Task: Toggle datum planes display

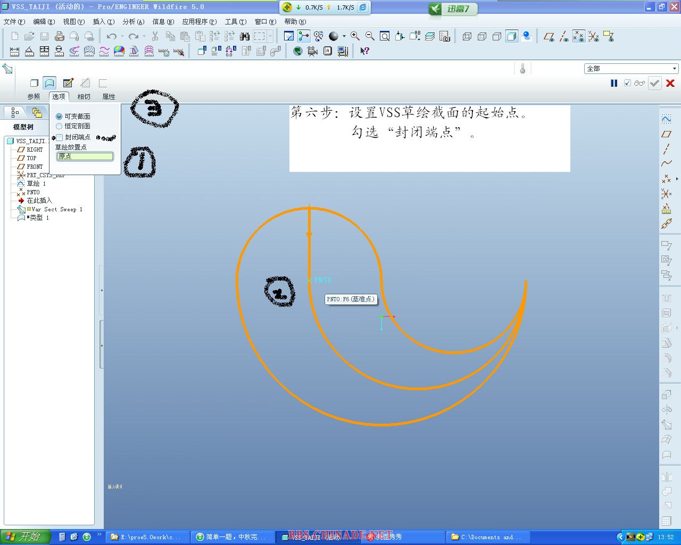Action: click(x=549, y=36)
